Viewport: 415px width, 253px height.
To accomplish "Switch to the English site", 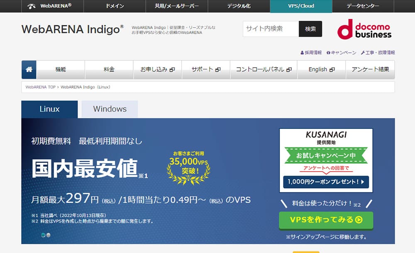I will (321, 70).
